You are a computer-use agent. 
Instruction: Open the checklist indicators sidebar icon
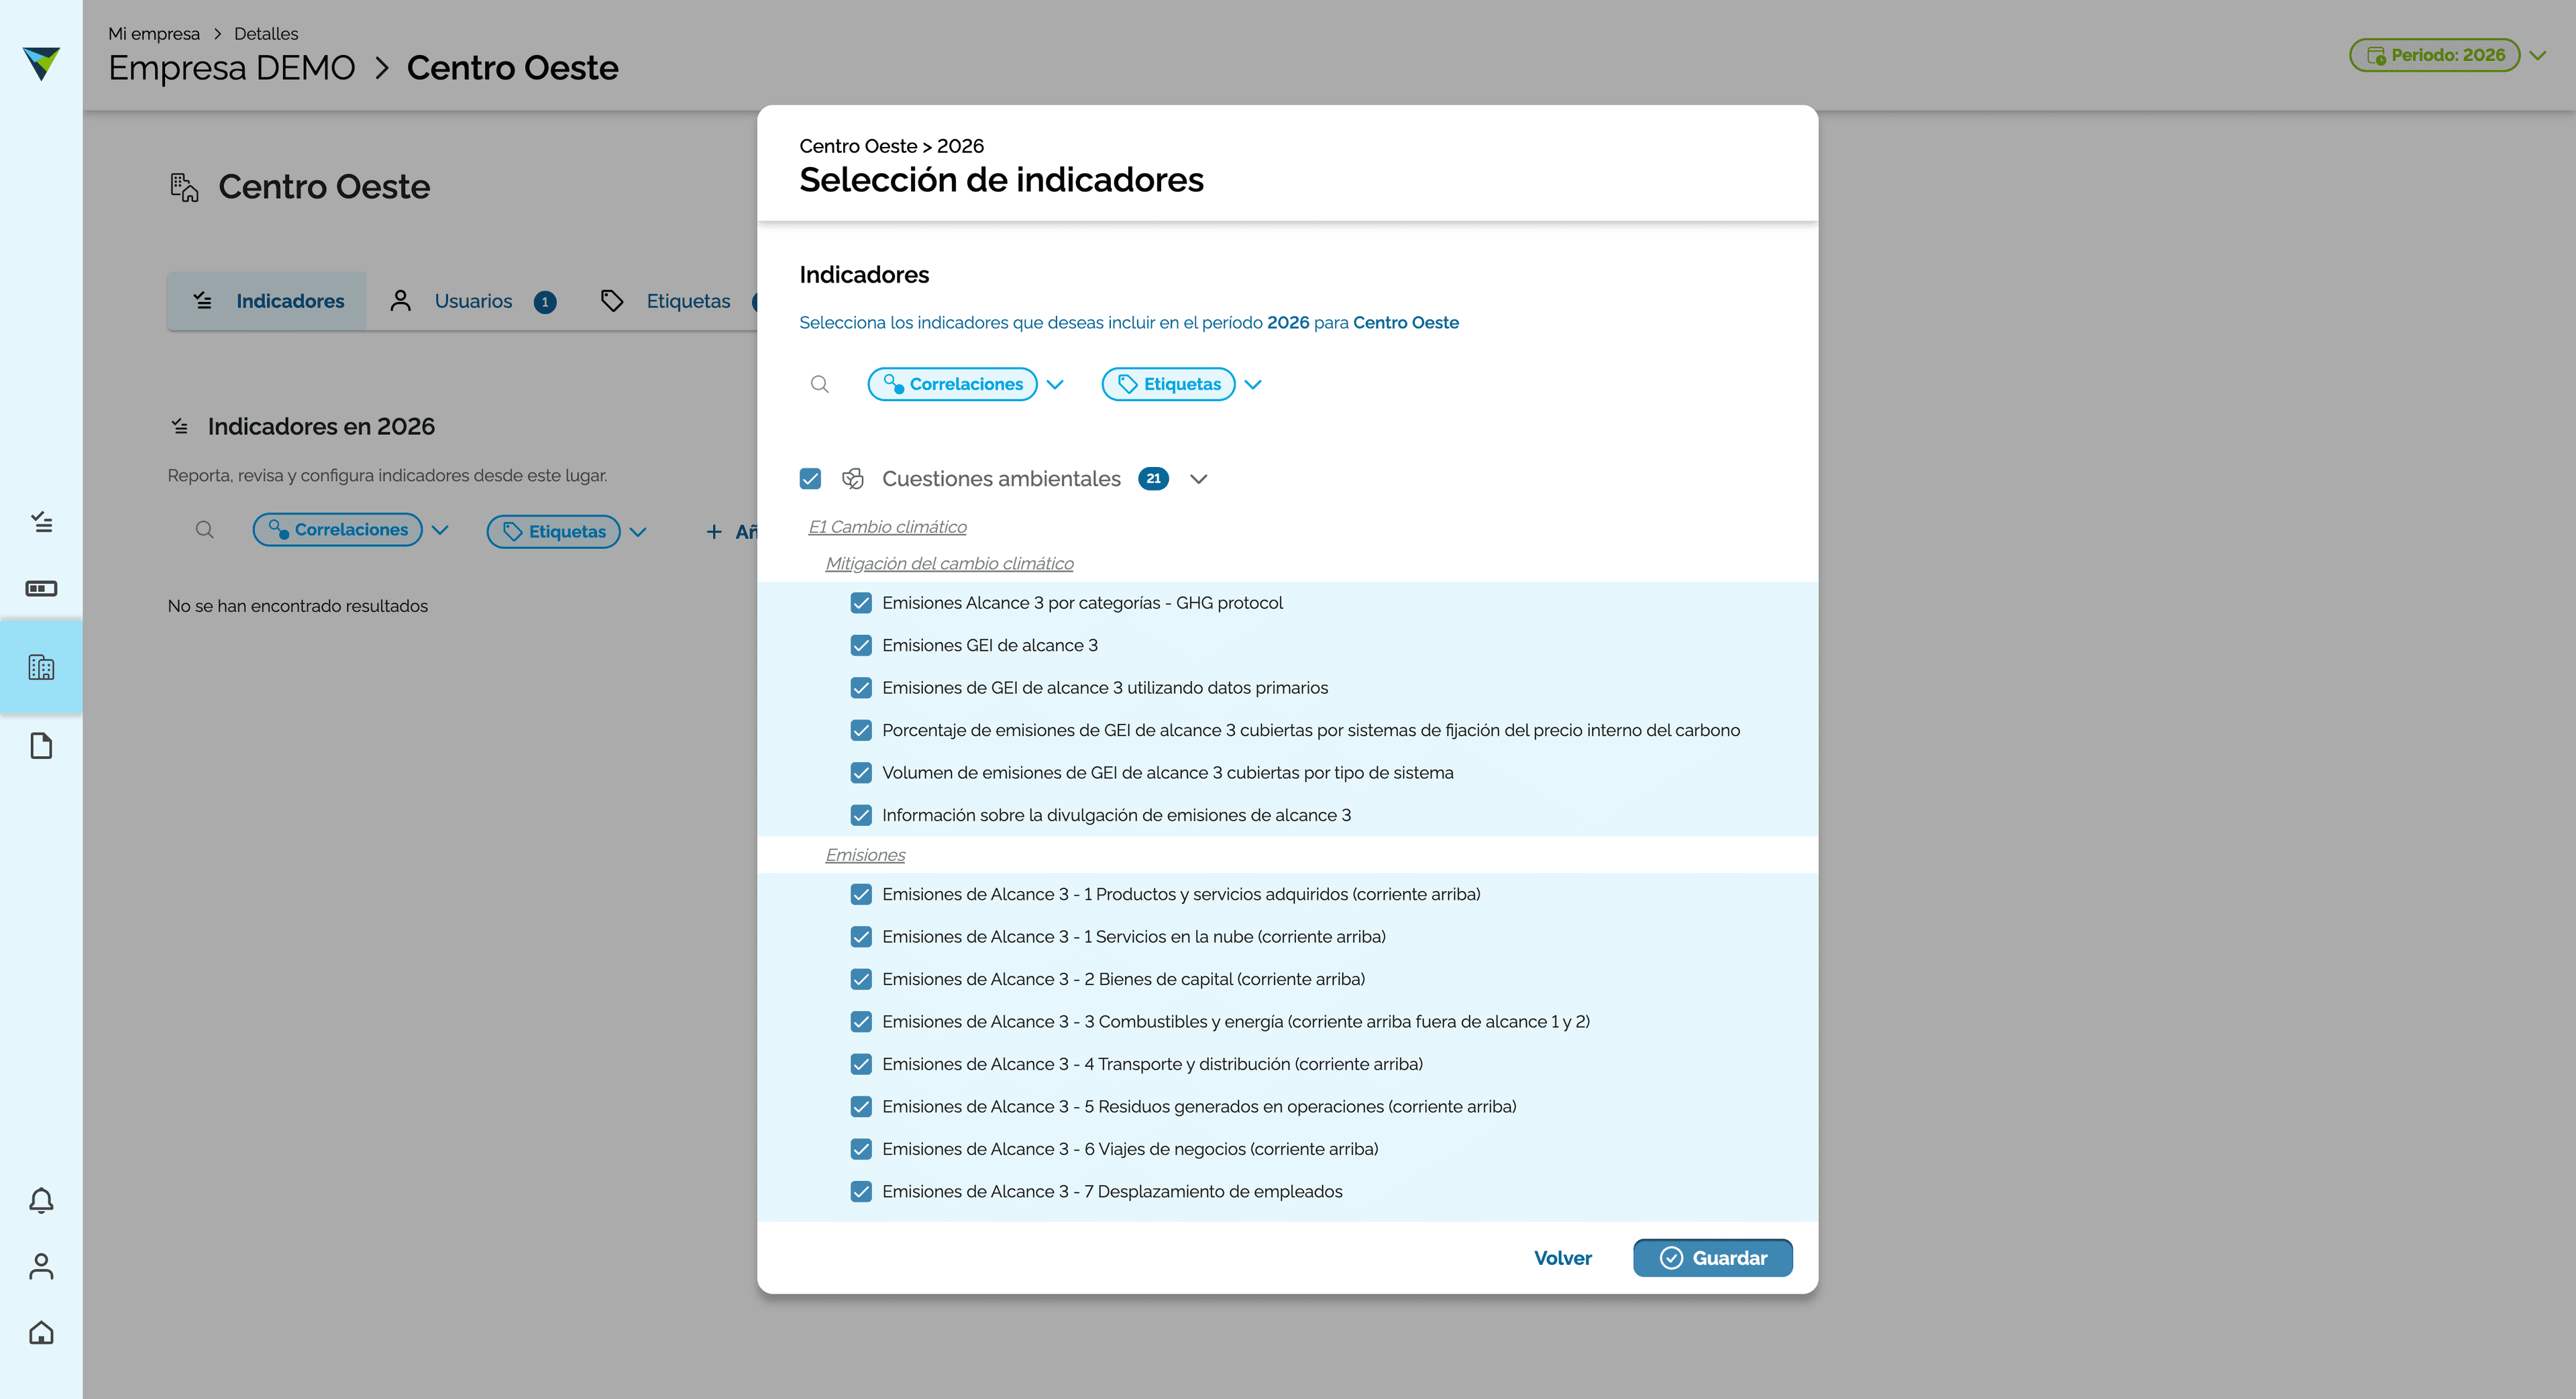click(x=41, y=521)
